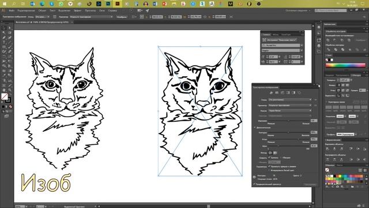The image size is (369, 208).
Task: Adjust the Порог threshold slider
Action: [289, 121]
